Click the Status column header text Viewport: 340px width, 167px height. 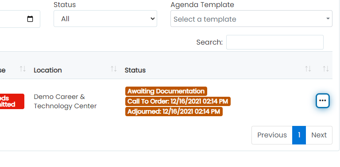[x=135, y=70]
